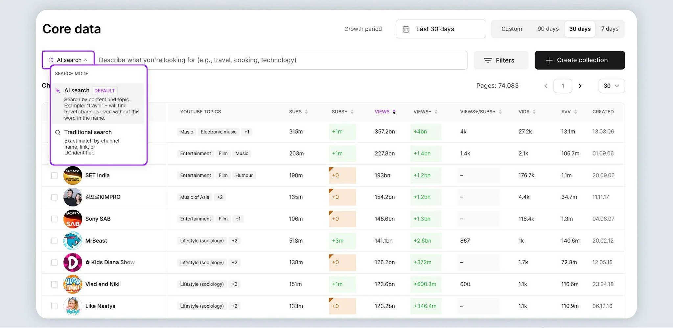The width and height of the screenshot is (673, 328).
Task: Sort by SUBS column arrows
Action: (306, 112)
